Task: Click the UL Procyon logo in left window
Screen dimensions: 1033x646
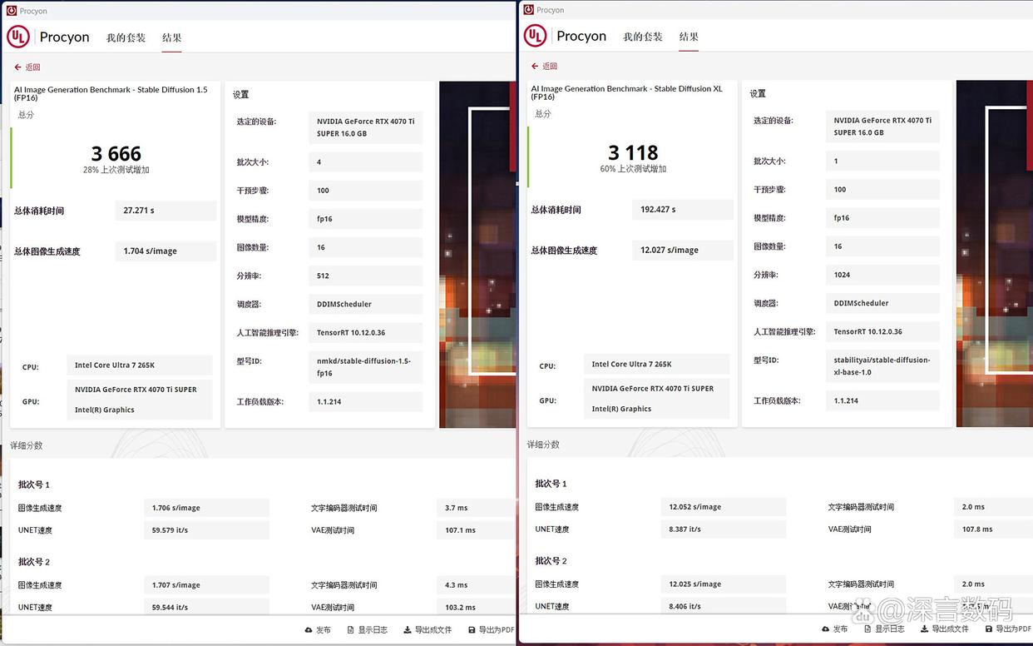Action: (x=18, y=37)
